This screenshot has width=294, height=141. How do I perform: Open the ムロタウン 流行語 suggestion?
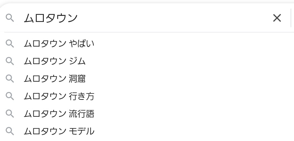click(x=59, y=114)
